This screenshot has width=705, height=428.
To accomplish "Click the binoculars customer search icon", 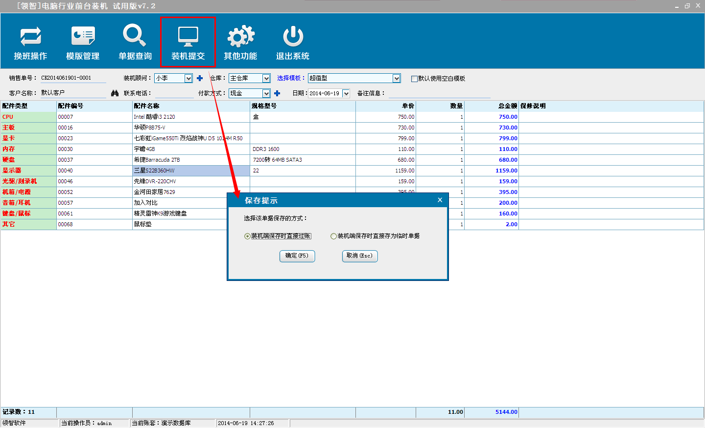I will [x=115, y=93].
